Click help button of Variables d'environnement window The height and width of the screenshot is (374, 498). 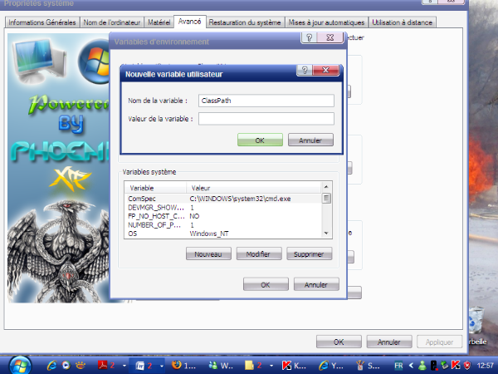(x=309, y=37)
